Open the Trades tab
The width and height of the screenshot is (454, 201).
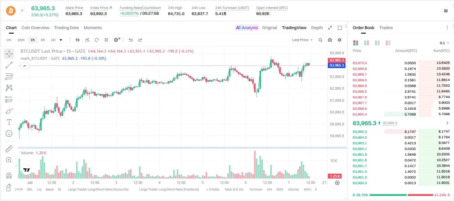[x=386, y=28]
